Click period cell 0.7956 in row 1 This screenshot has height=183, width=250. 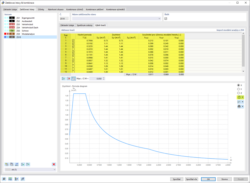pos(85,41)
